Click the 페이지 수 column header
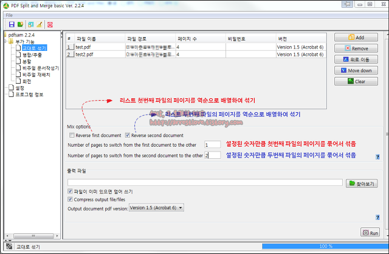 201,39
